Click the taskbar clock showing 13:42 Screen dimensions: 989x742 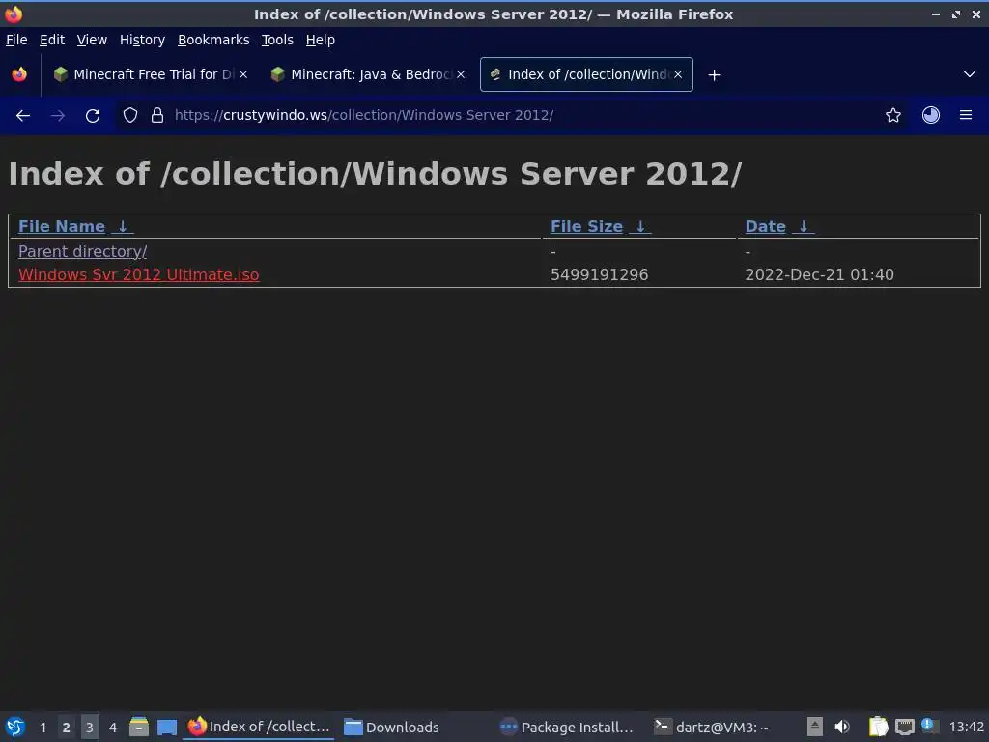click(x=966, y=727)
